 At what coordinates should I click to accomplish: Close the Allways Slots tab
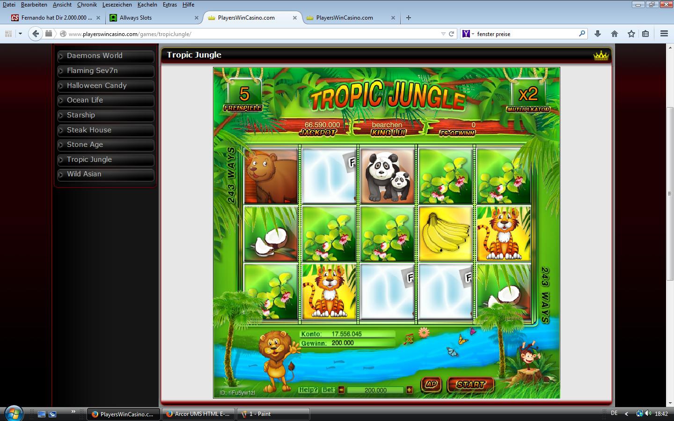pyautogui.click(x=197, y=18)
